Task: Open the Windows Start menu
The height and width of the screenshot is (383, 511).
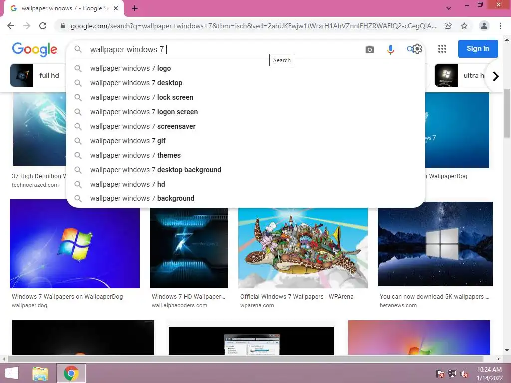Action: pos(12,373)
